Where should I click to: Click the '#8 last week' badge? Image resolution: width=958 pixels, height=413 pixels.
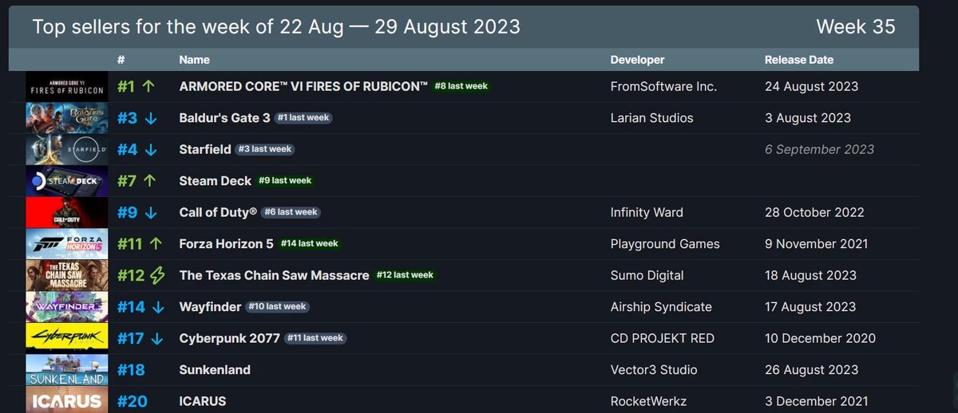click(461, 86)
